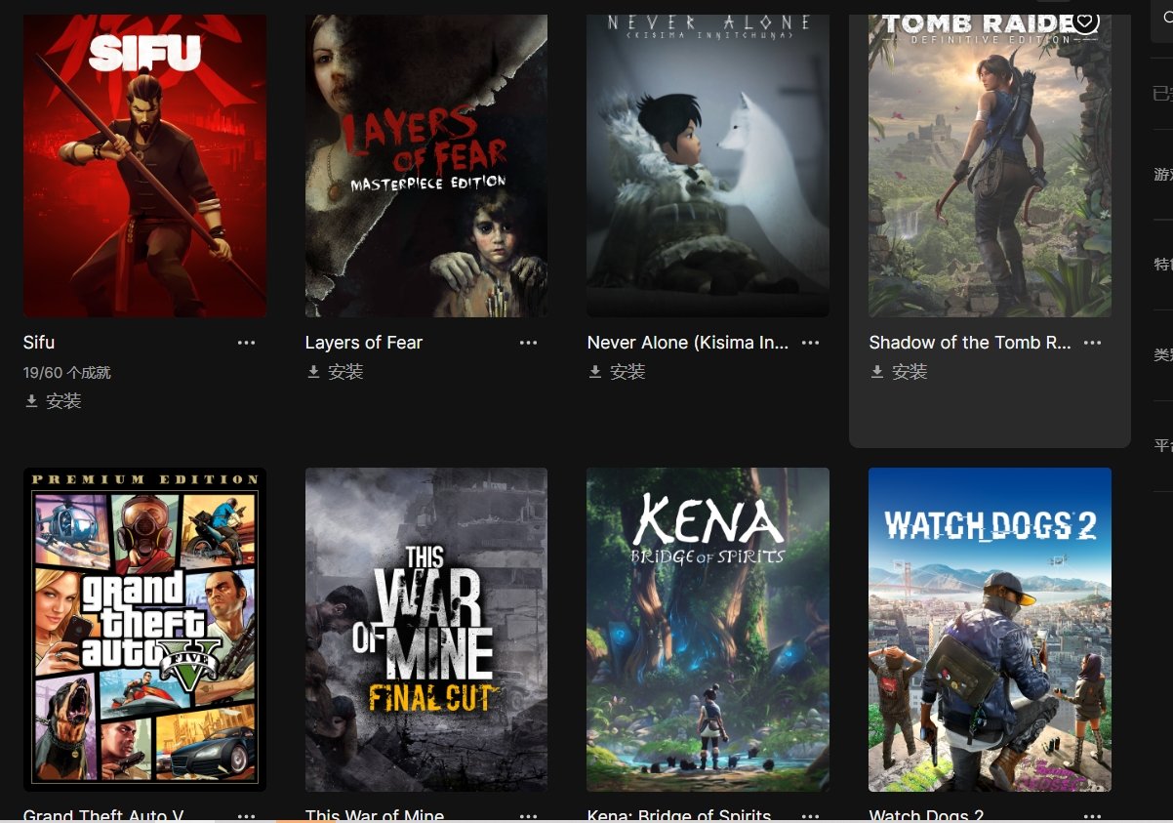Open more options for This War of Mine

coord(528,815)
